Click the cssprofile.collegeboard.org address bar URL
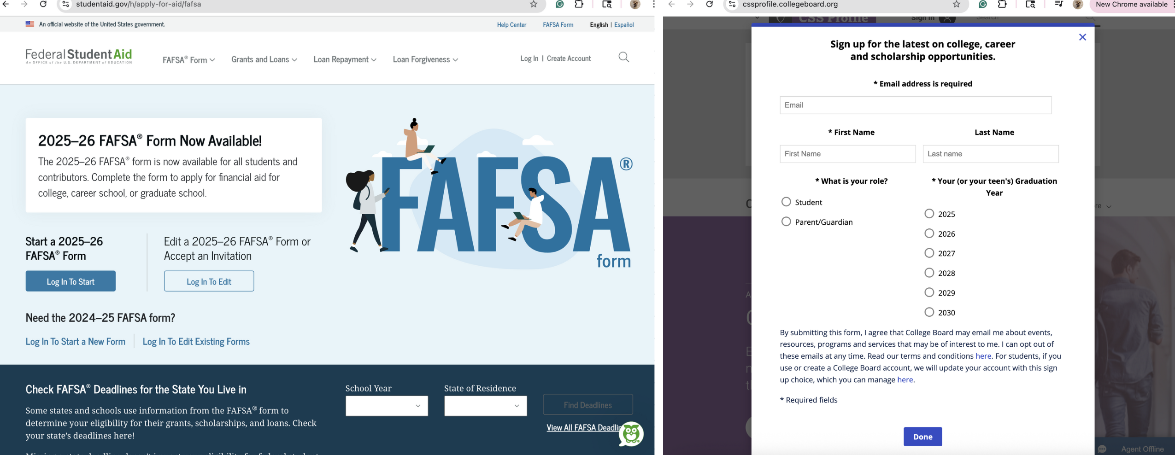 pyautogui.click(x=790, y=4)
